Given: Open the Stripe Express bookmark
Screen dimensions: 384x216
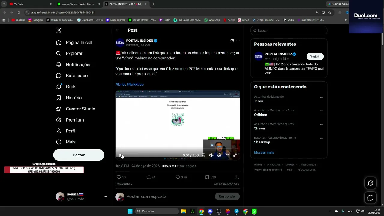Looking at the screenshot, I should coord(115,20).
